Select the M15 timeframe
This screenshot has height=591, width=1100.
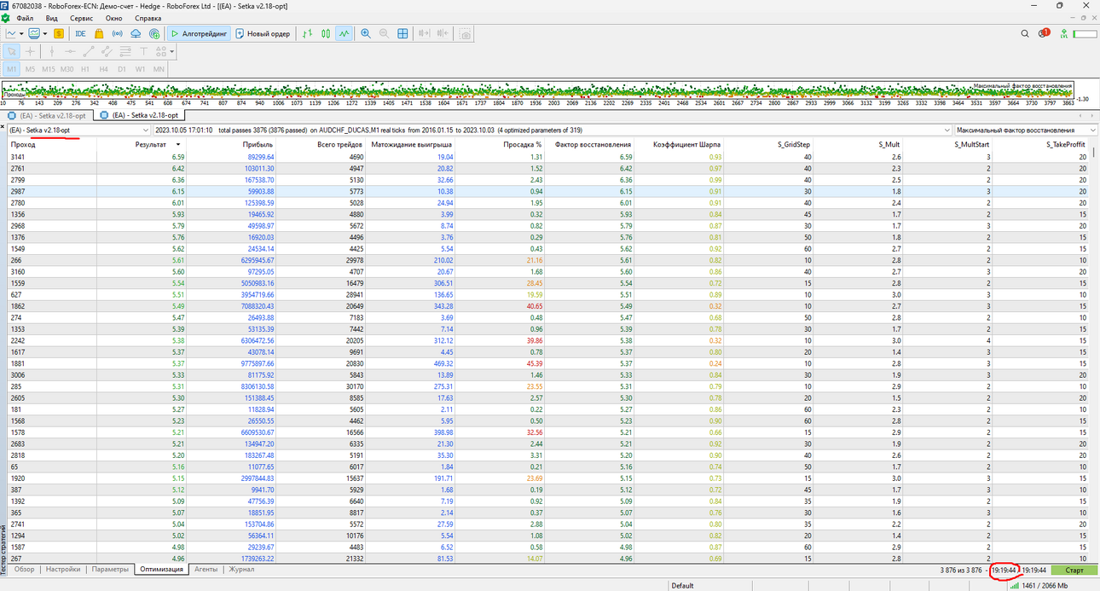point(49,69)
